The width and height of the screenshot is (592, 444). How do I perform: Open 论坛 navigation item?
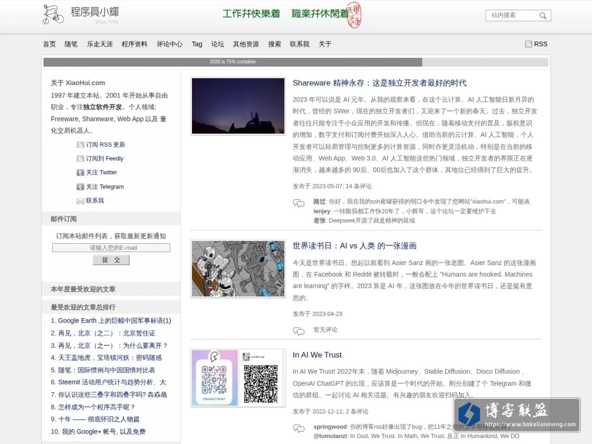pos(218,44)
